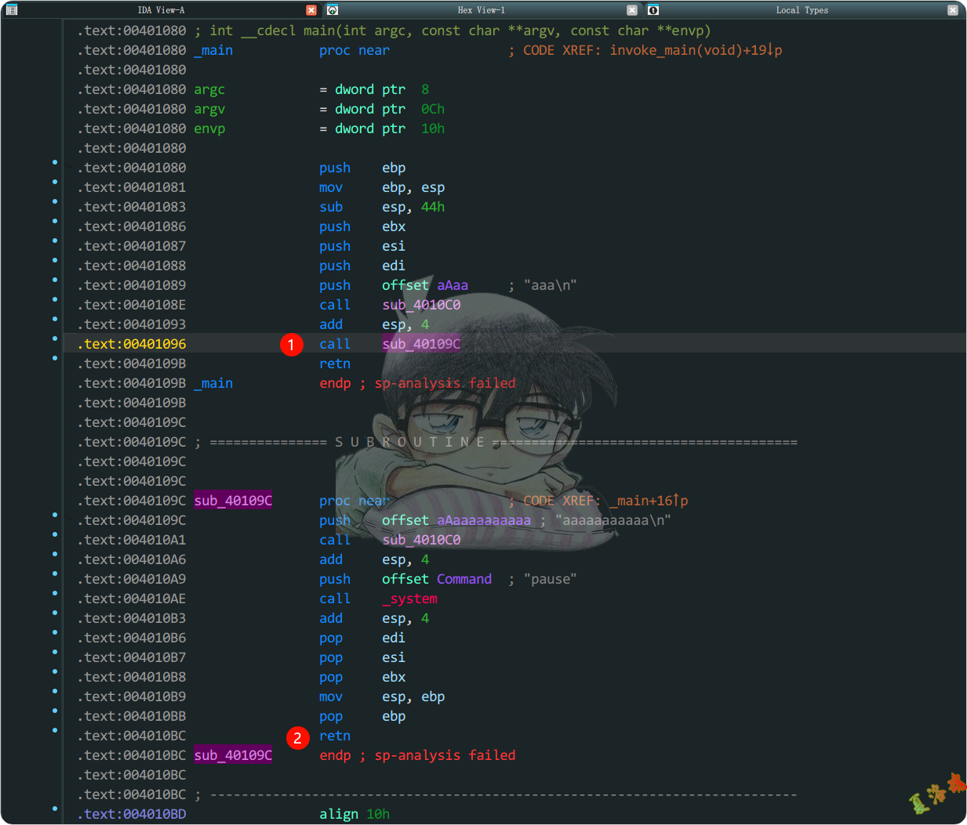Switch to the Local Types tab
This screenshot has height=825, width=967.
coord(802,10)
